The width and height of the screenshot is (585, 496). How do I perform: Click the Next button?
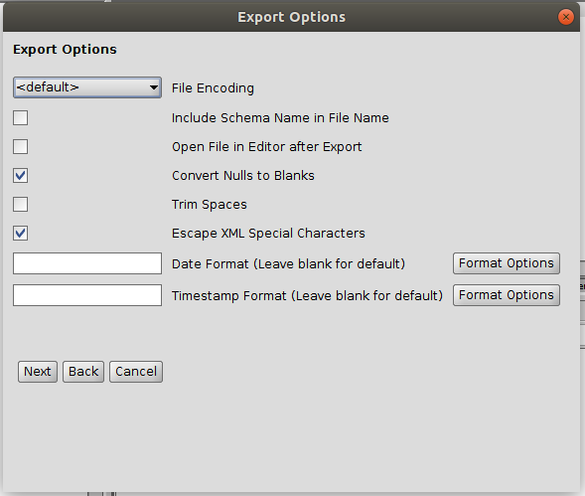click(38, 372)
